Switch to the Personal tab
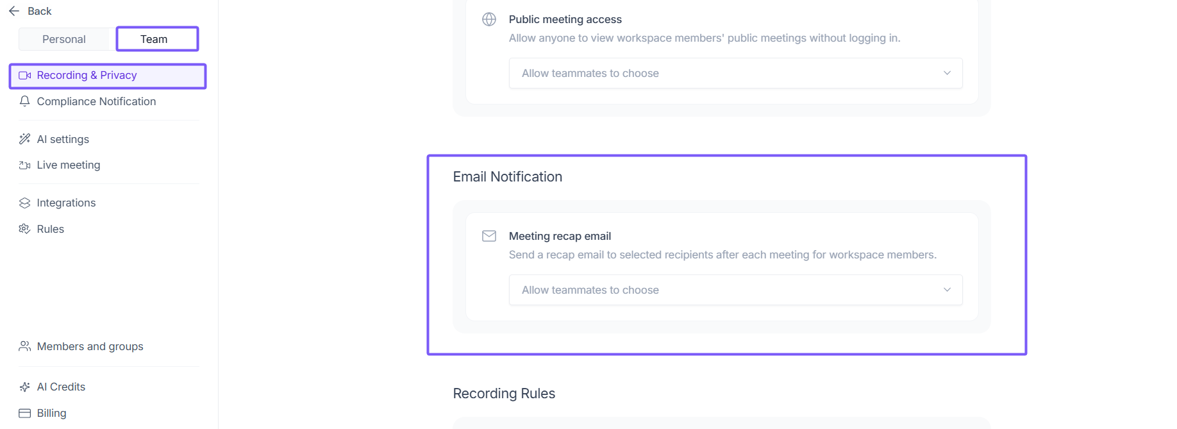Screen dimensions: 1177x429 [64, 39]
